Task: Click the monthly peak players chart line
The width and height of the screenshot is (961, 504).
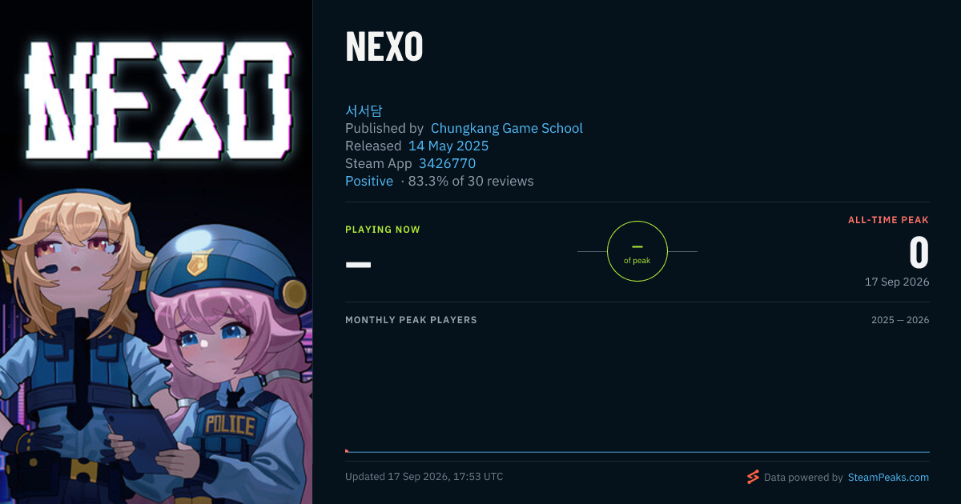Action: [x=637, y=452]
